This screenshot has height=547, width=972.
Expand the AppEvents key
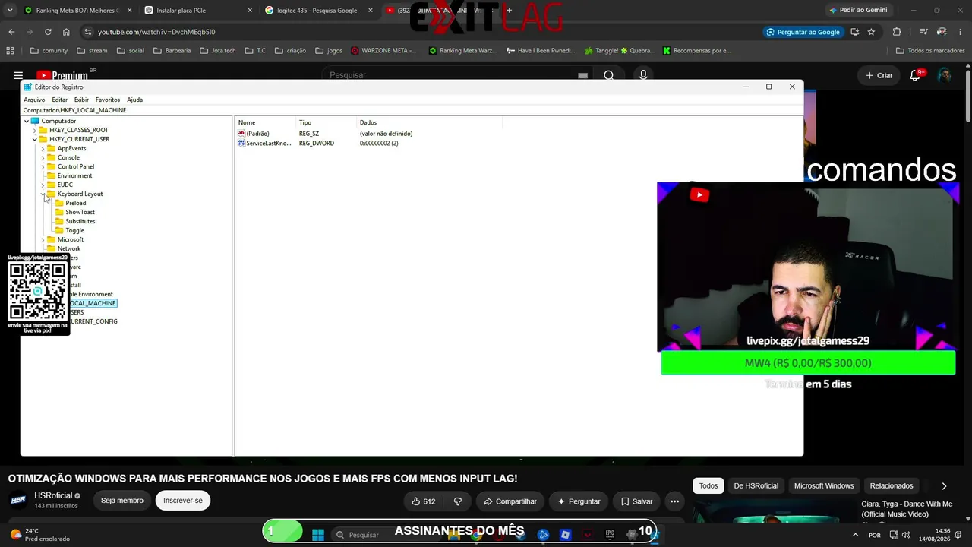point(43,148)
